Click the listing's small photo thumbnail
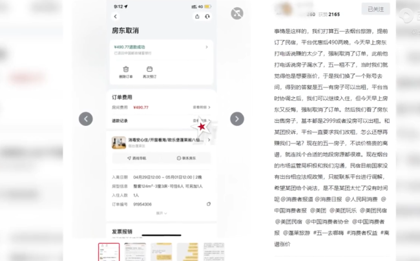The height and width of the screenshot is (261, 420). pos(118,142)
